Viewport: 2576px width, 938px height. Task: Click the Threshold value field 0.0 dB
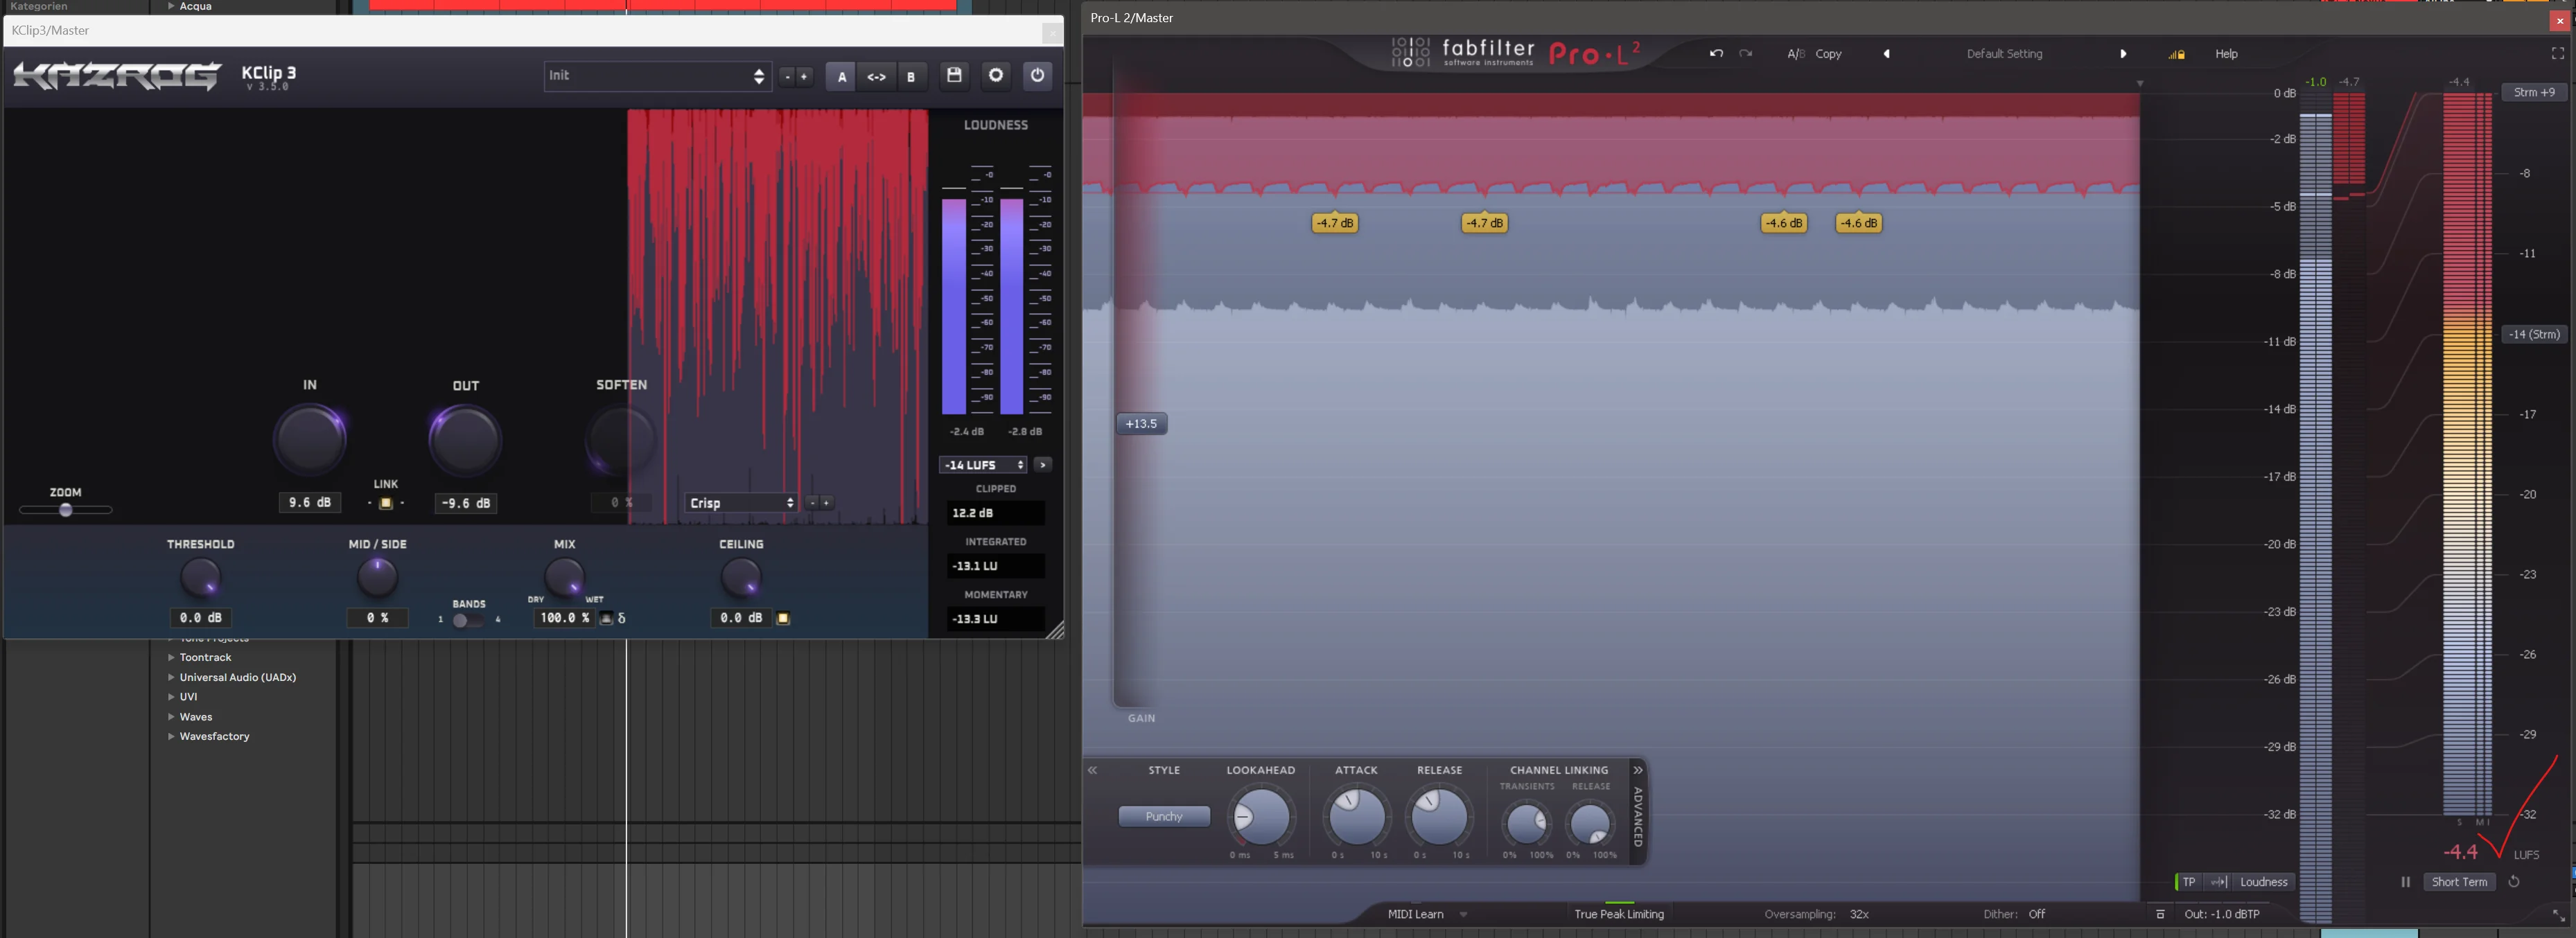(200, 617)
